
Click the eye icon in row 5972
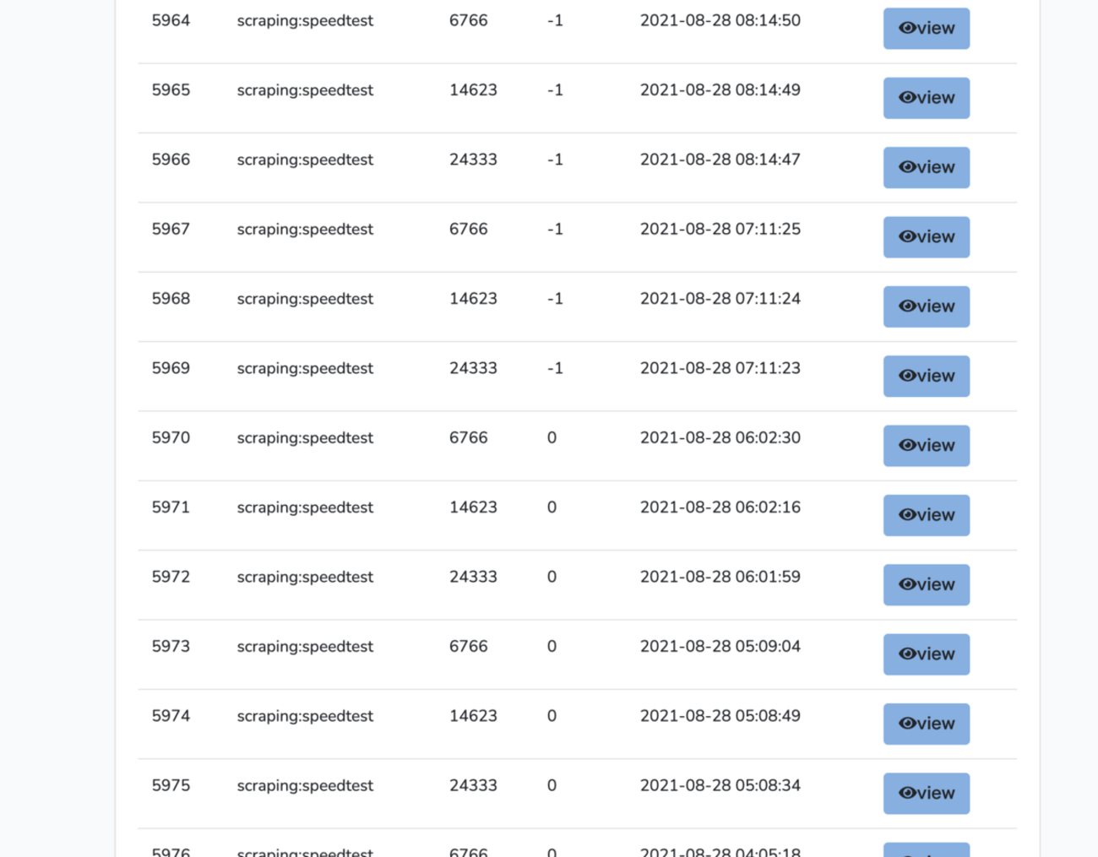pos(907,584)
